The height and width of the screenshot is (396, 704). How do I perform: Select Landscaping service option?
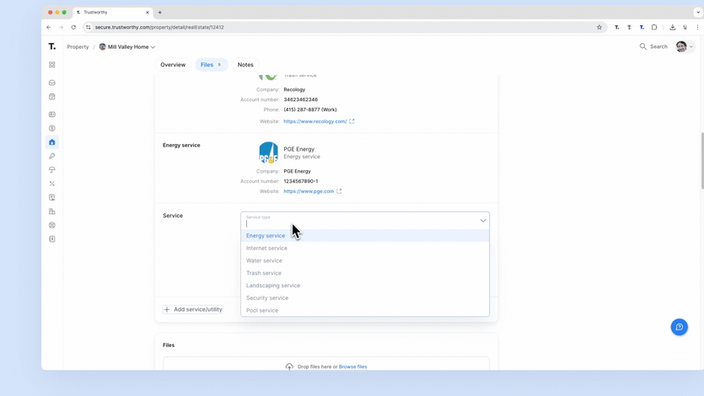coord(273,286)
